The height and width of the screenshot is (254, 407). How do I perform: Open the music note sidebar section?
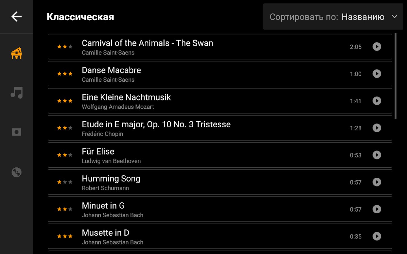pos(16,93)
